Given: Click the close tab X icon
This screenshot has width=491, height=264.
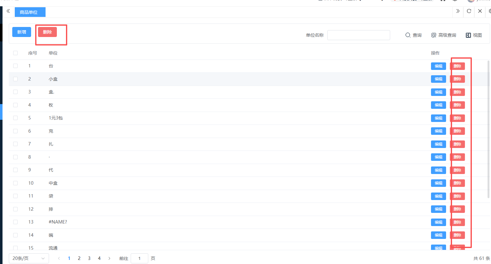Looking at the screenshot, I should pyautogui.click(x=480, y=11).
